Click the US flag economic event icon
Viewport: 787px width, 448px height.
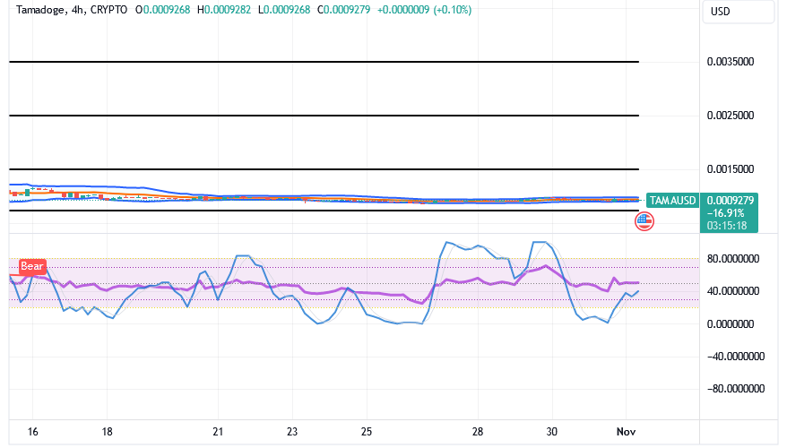pos(644,221)
